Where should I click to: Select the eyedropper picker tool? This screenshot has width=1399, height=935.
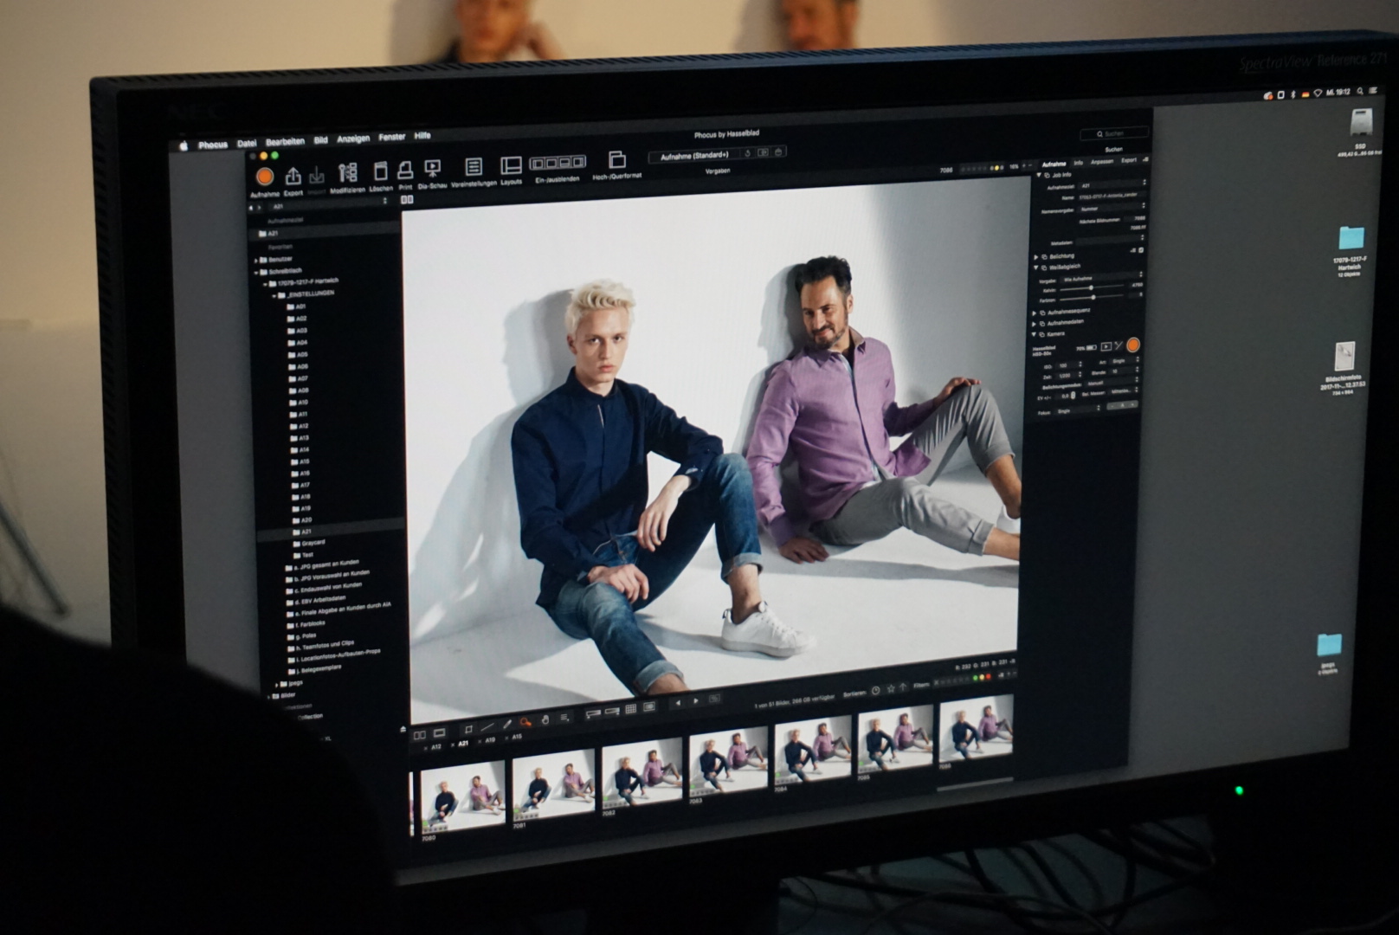coord(507,724)
